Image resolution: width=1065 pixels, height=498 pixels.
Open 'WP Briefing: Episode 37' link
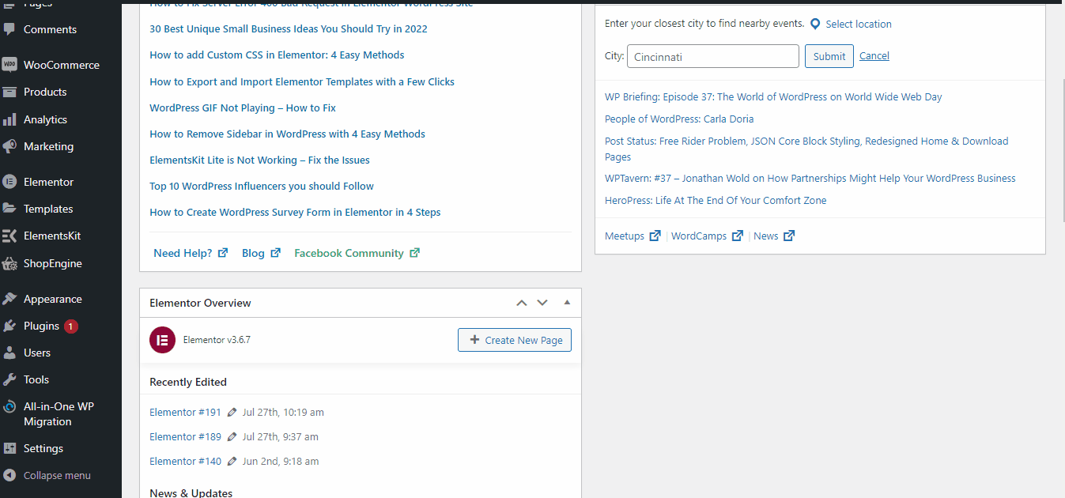[773, 96]
